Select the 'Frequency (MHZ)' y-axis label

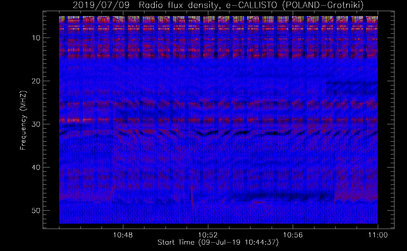tap(23, 120)
